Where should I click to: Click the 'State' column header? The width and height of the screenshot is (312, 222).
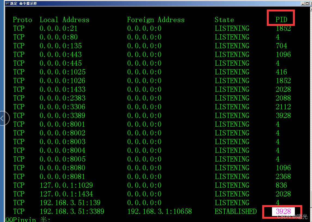coord(224,20)
